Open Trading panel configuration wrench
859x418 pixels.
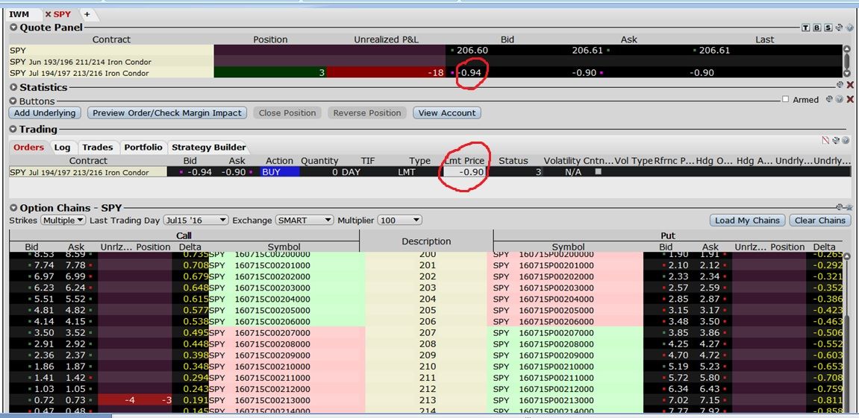[x=836, y=140]
